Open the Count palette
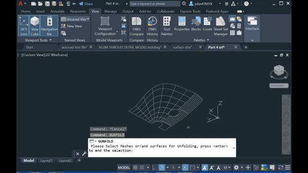This screenshot has height=173, width=308. [207, 24]
